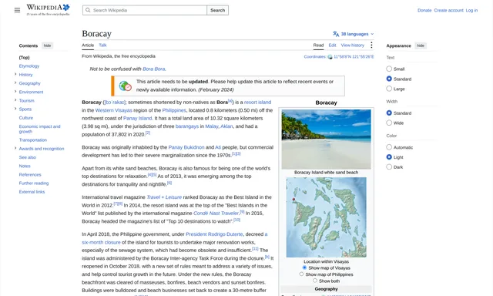Image resolution: width=493 pixels, height=296 pixels.
Task: Select Standard width option
Action: tap(389, 113)
